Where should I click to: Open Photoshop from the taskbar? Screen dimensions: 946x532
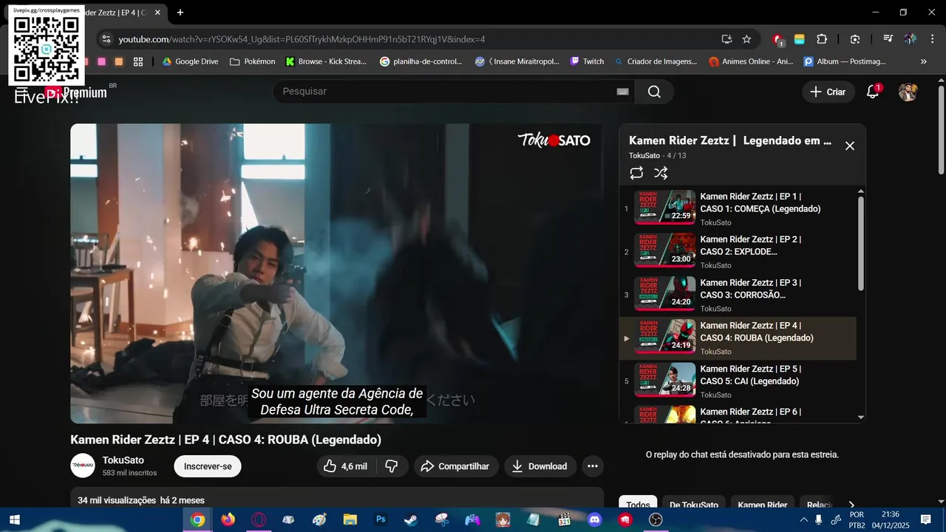click(x=381, y=519)
